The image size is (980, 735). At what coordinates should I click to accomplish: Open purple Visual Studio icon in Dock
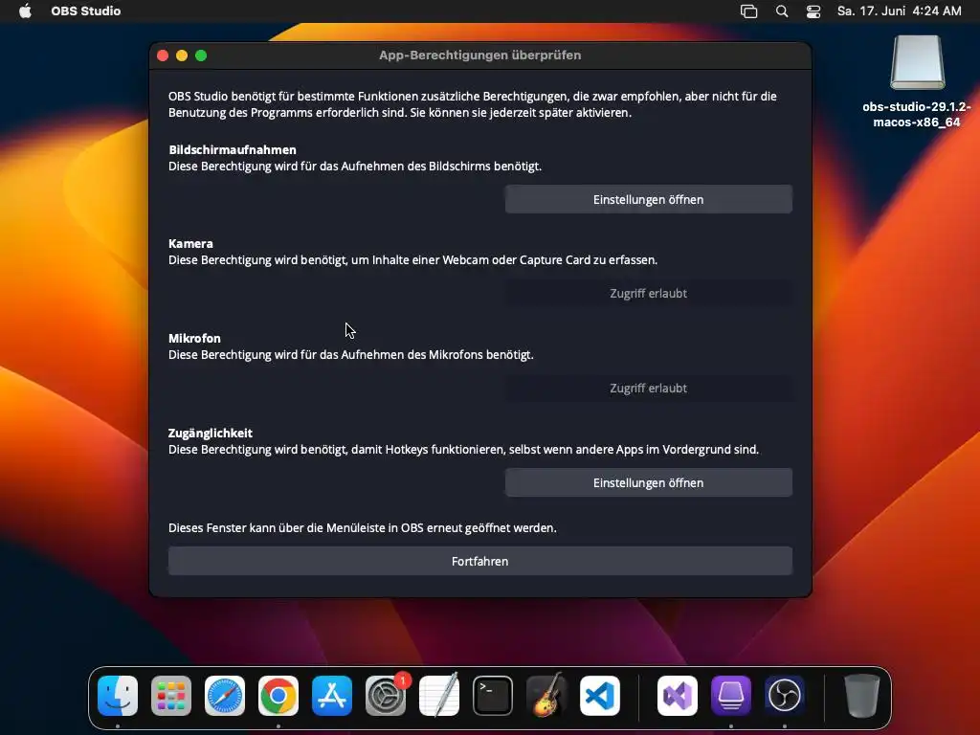click(678, 696)
